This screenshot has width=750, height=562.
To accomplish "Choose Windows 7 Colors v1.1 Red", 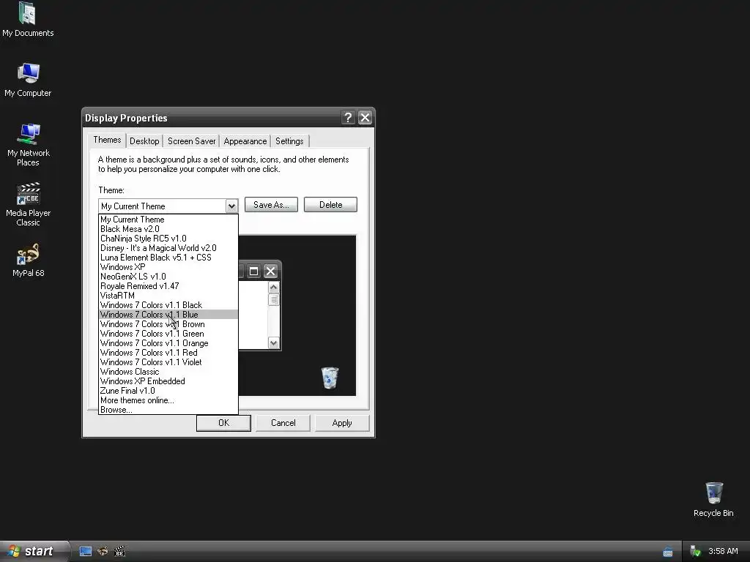I will click(168, 353).
